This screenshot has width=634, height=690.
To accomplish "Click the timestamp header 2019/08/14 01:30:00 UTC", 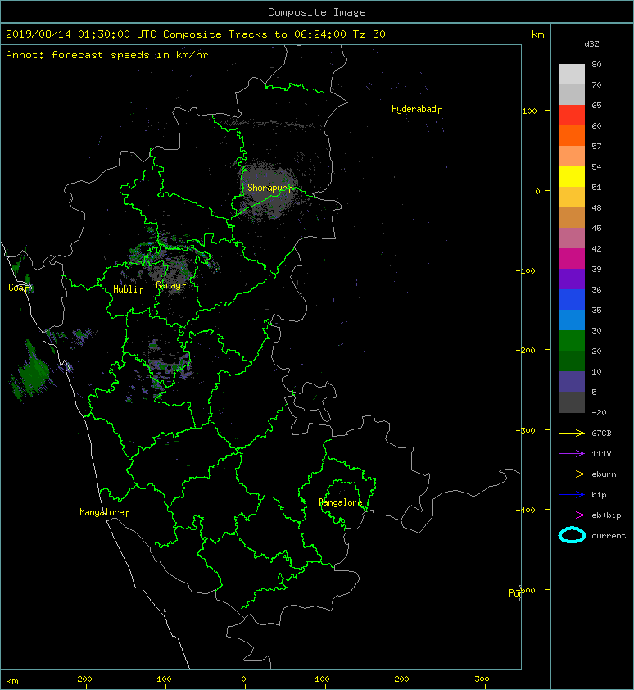I will [x=81, y=34].
